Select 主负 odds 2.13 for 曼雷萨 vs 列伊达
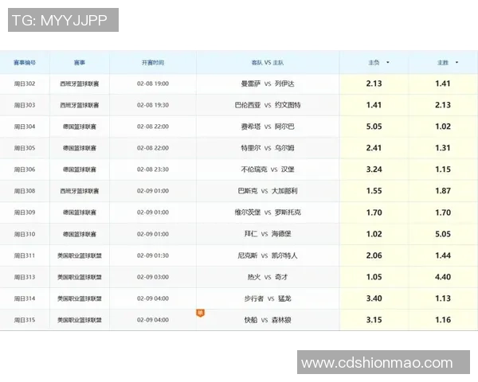This screenshot has width=478, height=382. pos(374,84)
